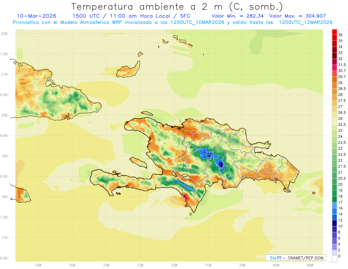Viewport: 348px width, 269px height.
Task: Click the 'SFC' level label
Action: coord(185,16)
